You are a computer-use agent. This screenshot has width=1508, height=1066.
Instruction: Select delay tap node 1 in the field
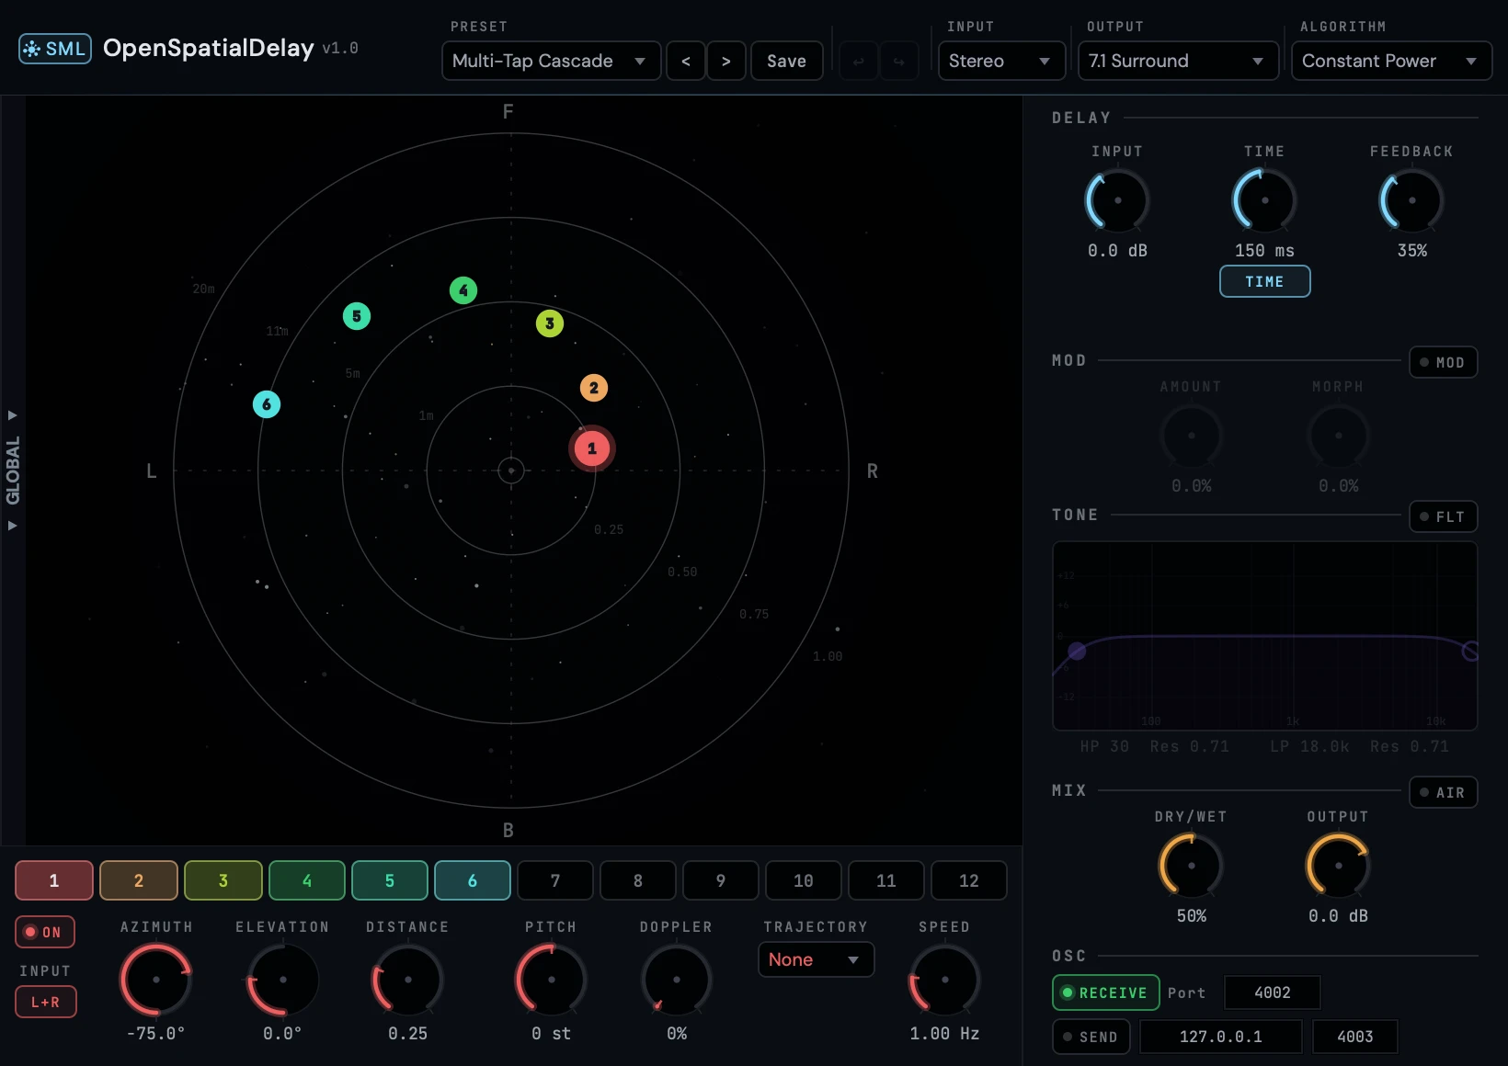(592, 448)
